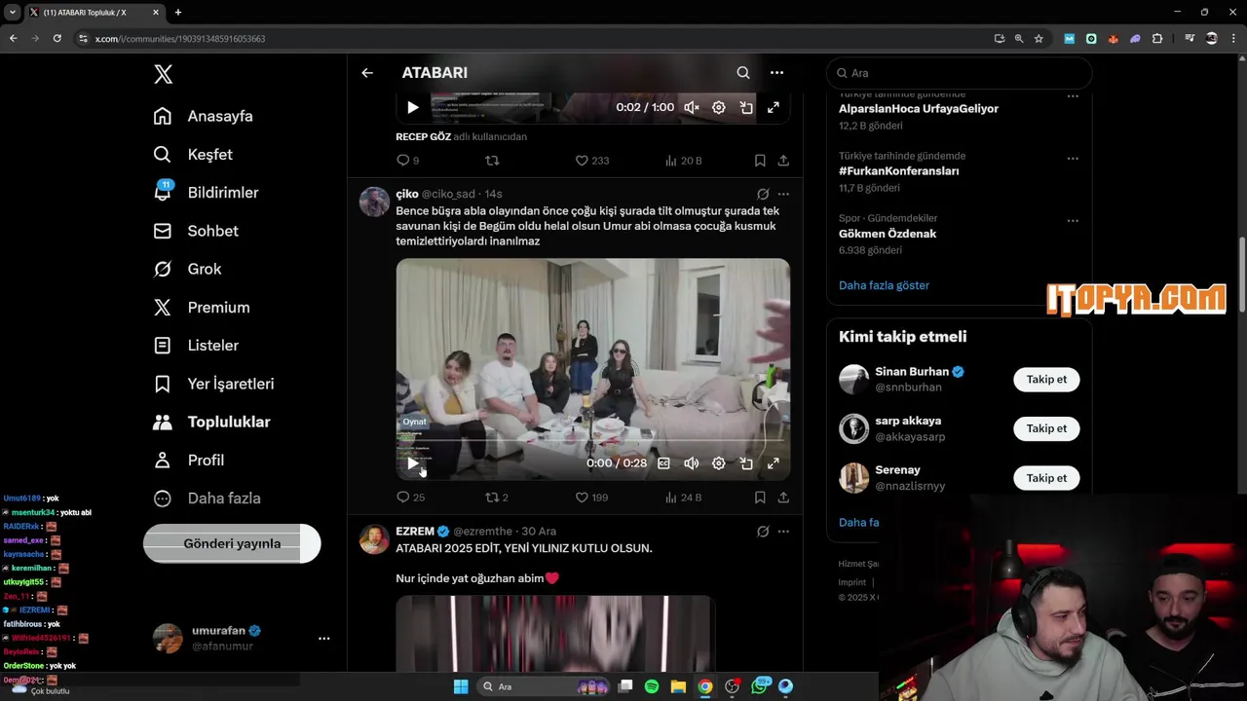Go back from ATABARI community
The width and height of the screenshot is (1247, 701).
click(x=367, y=73)
